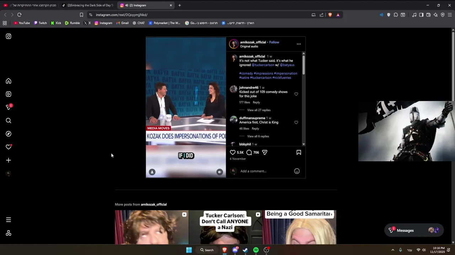455x255 pixels.
Task: Open the More hamburger menu in sidebar
Action: (x=9, y=220)
